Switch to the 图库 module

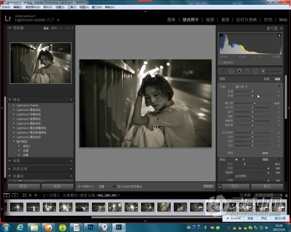point(171,20)
